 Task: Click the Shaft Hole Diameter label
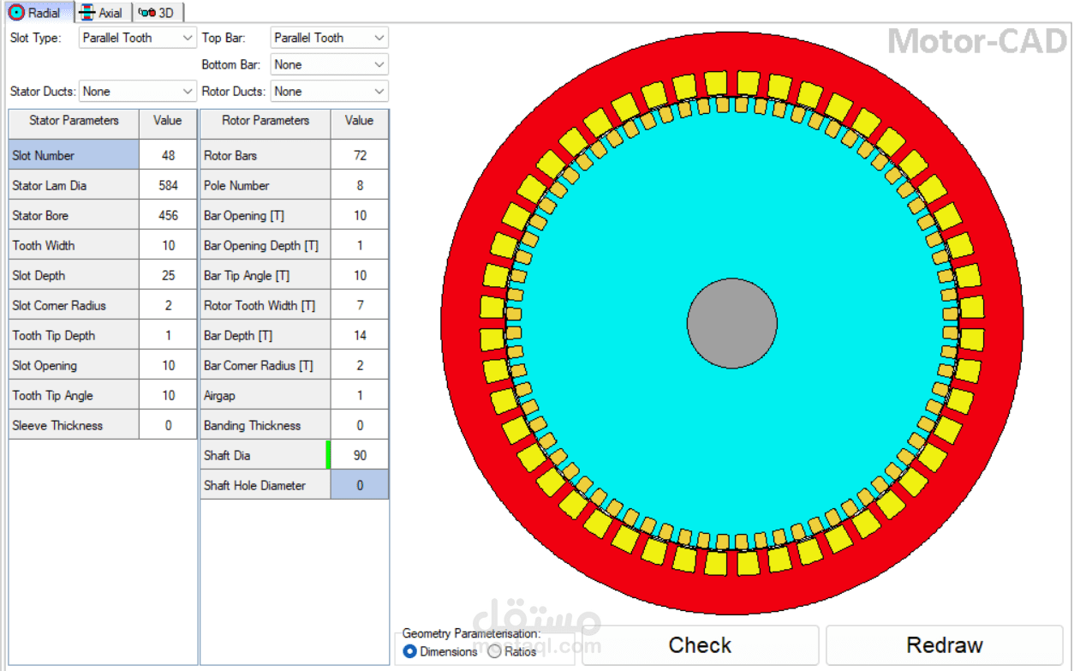[266, 485]
